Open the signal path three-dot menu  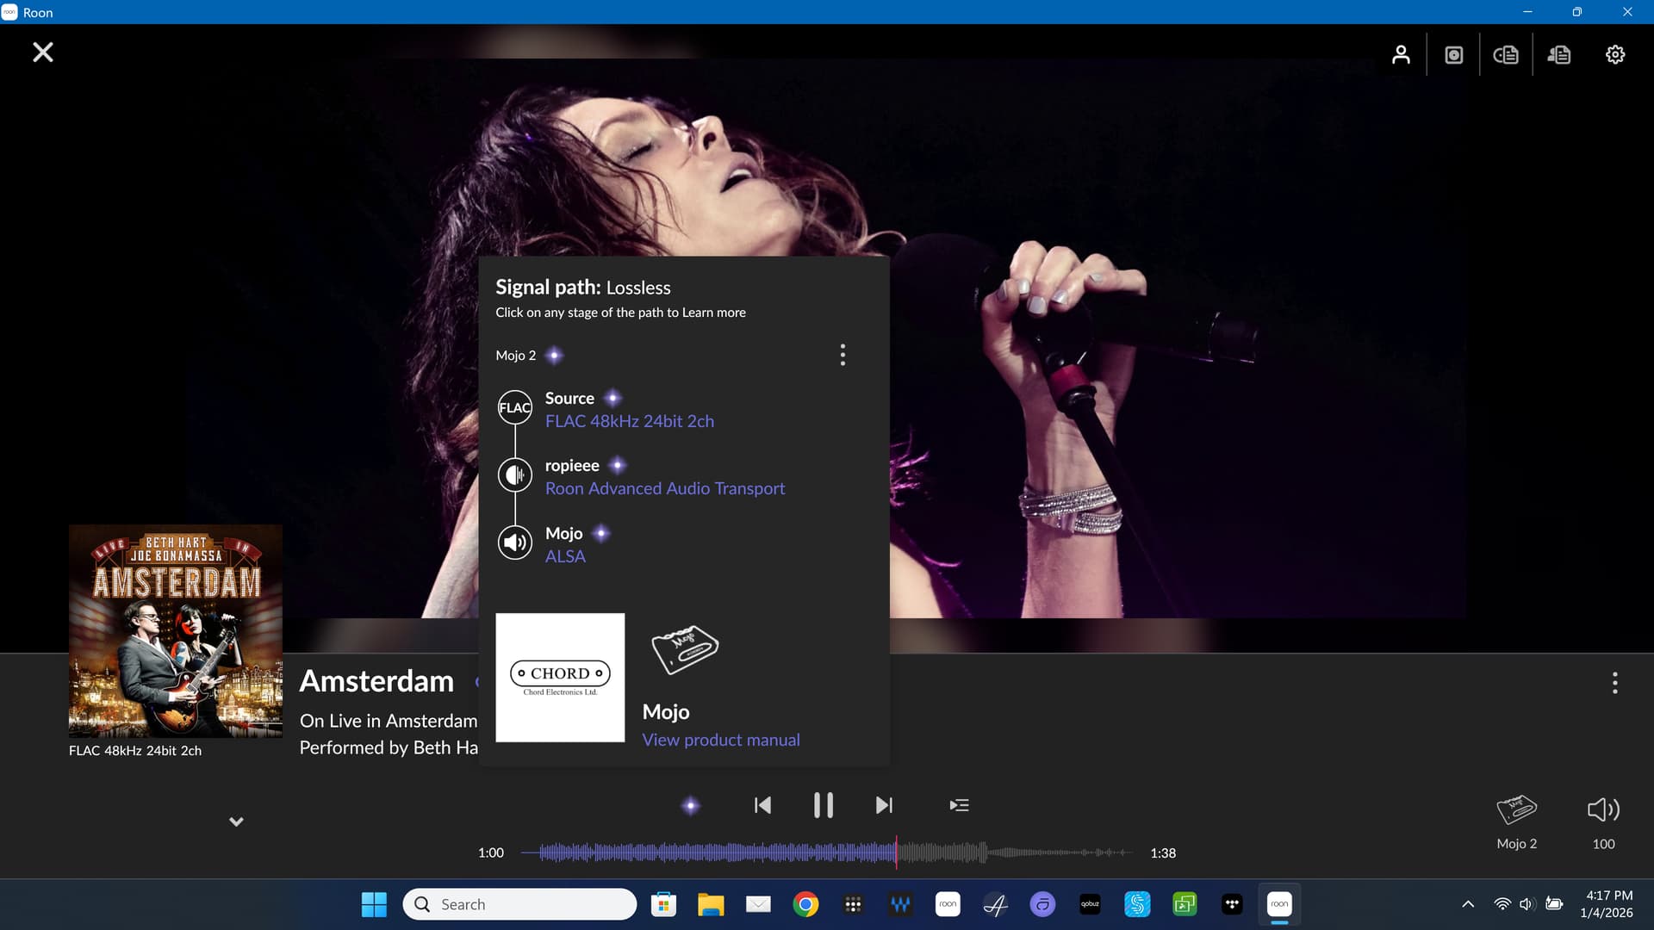pos(843,355)
